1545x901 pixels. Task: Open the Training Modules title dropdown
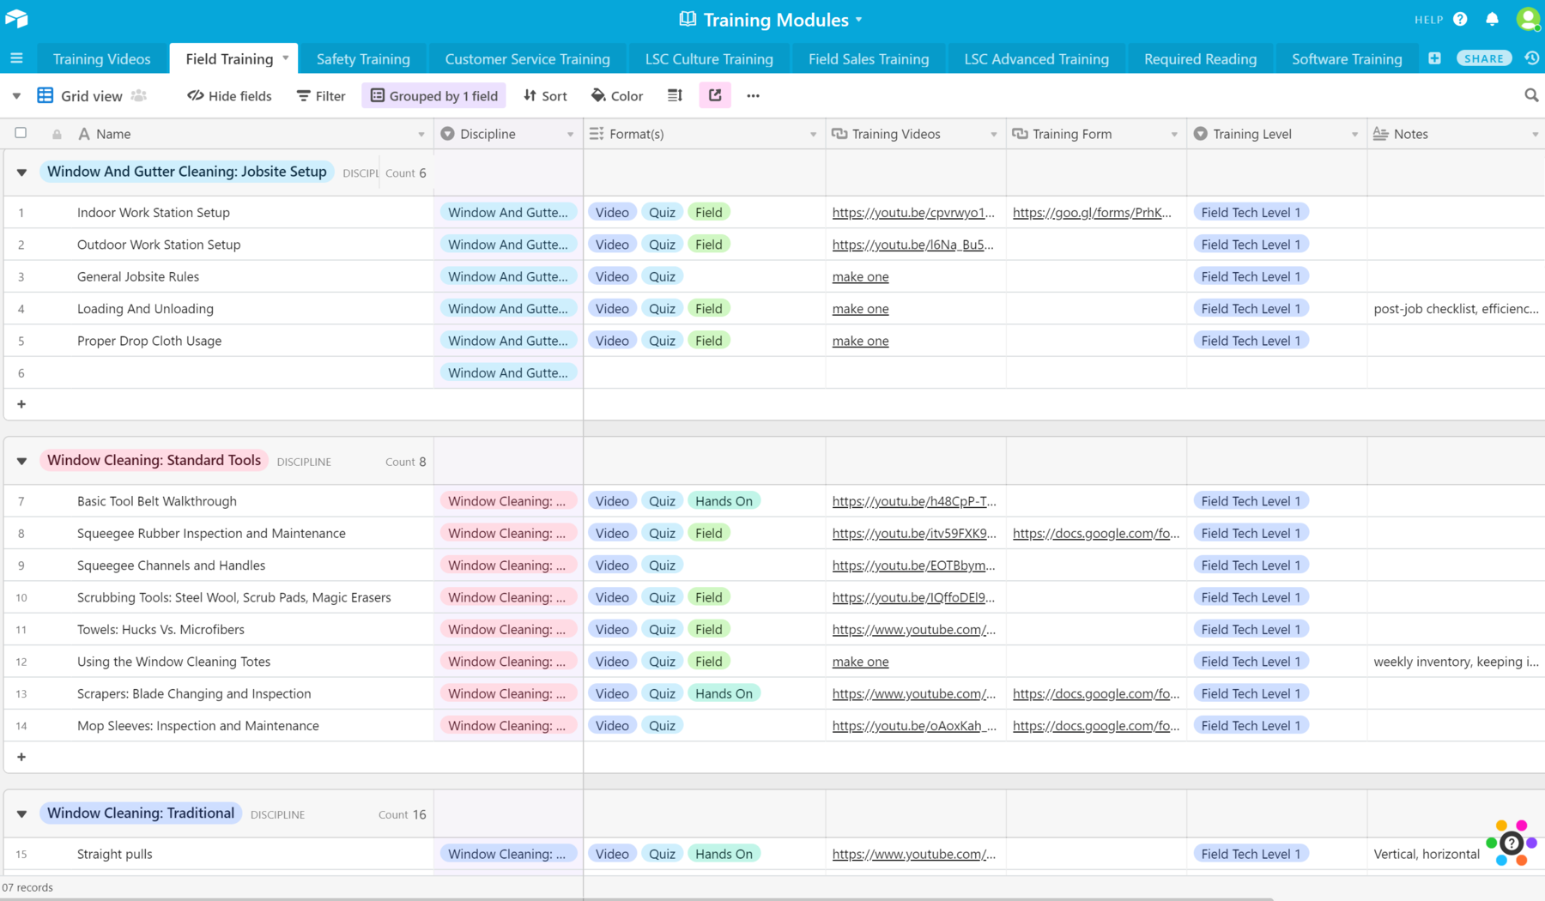click(x=860, y=19)
